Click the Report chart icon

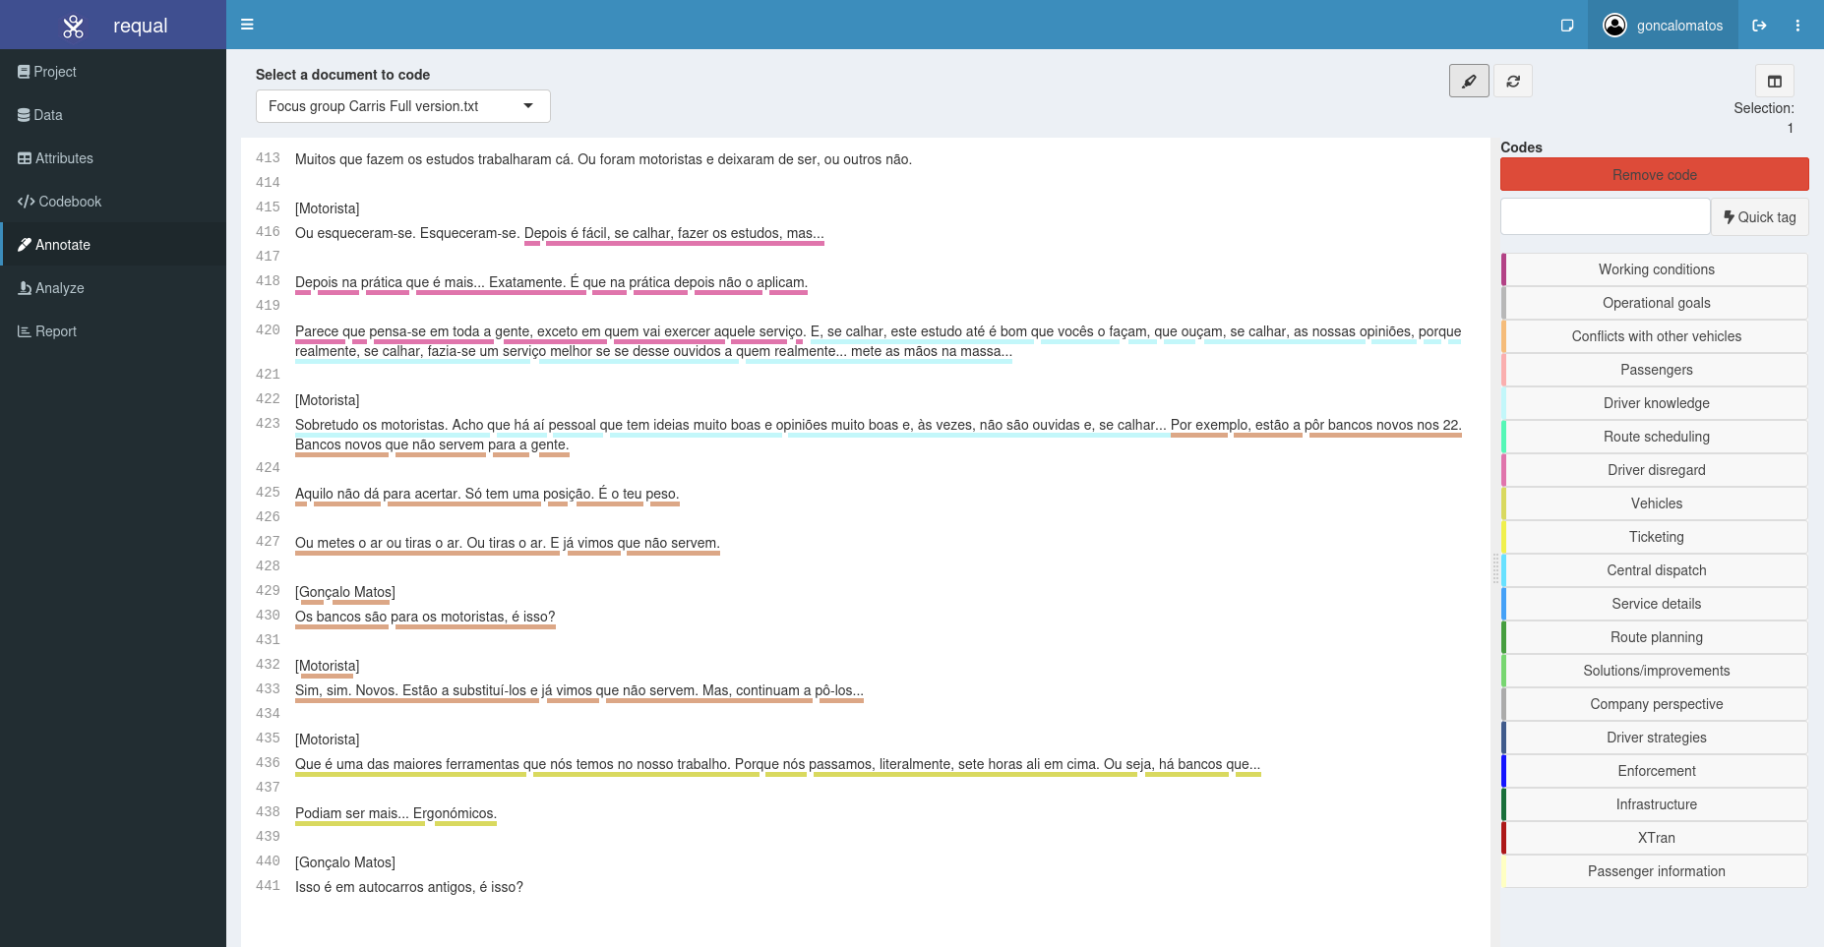(24, 331)
